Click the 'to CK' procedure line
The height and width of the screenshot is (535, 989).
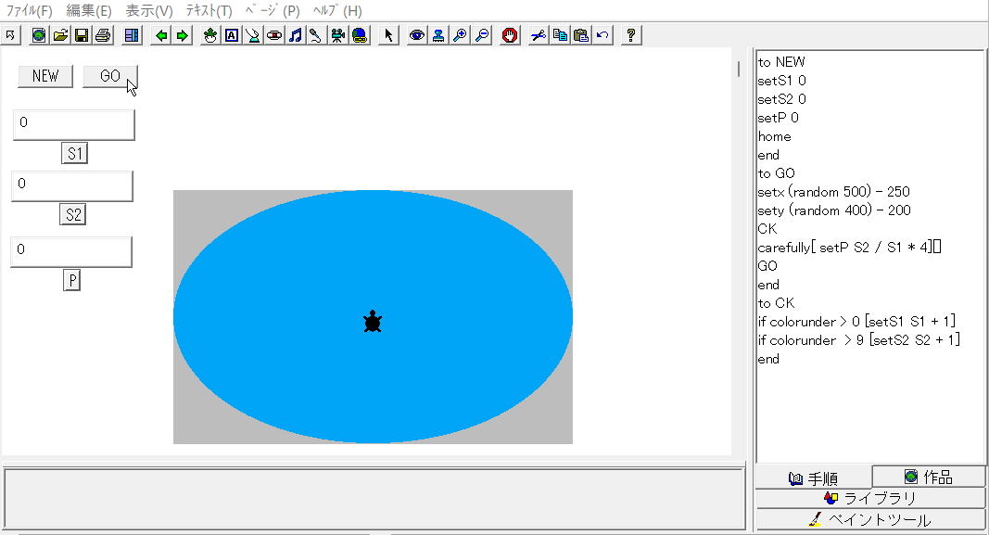tap(777, 303)
